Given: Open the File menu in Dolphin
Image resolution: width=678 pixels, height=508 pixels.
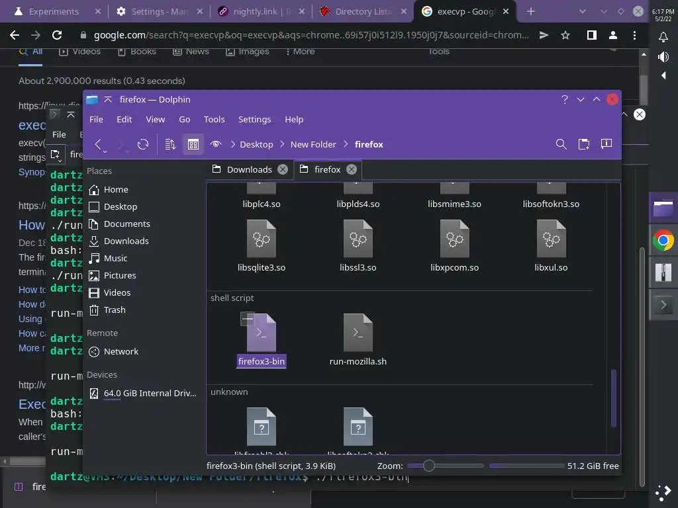Looking at the screenshot, I should coord(96,120).
